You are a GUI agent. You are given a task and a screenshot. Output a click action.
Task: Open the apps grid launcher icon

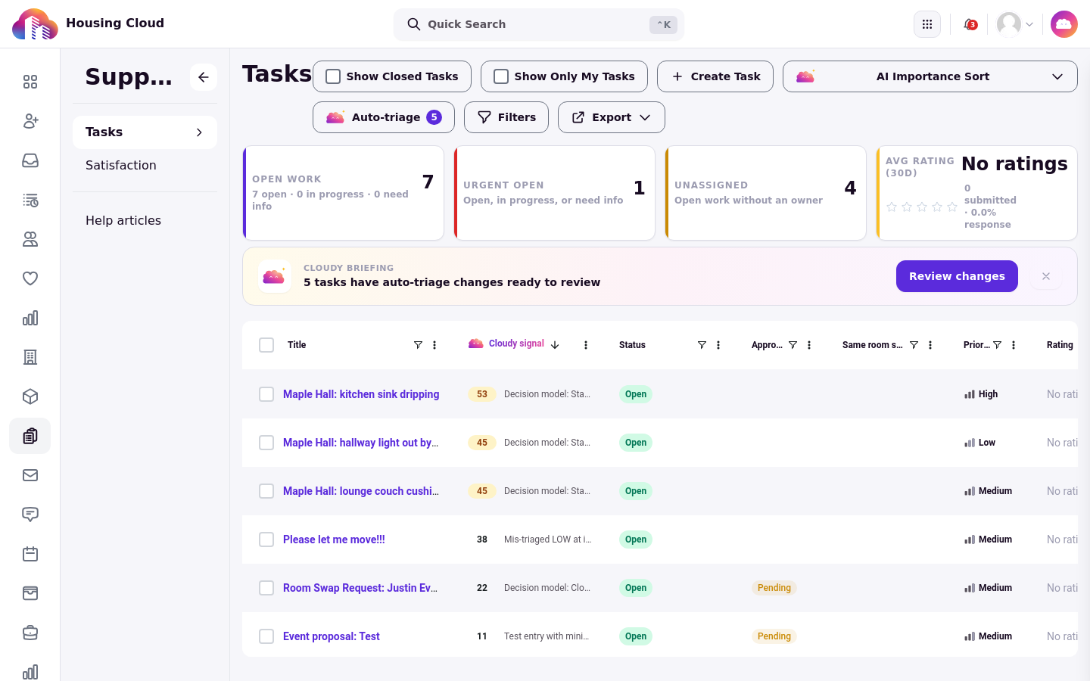[x=927, y=24]
